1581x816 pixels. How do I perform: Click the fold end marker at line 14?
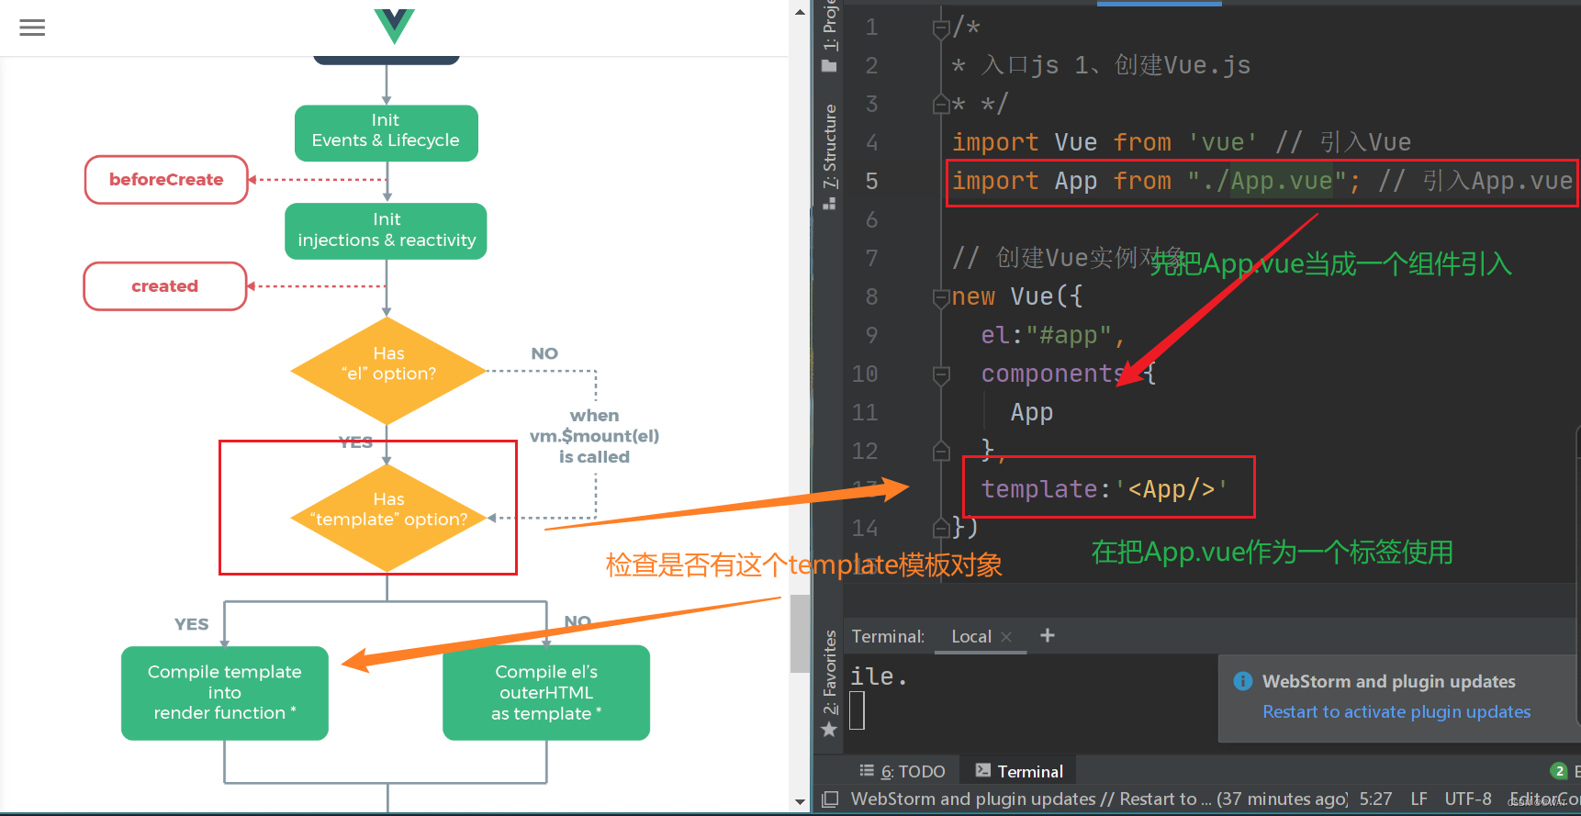click(x=940, y=528)
